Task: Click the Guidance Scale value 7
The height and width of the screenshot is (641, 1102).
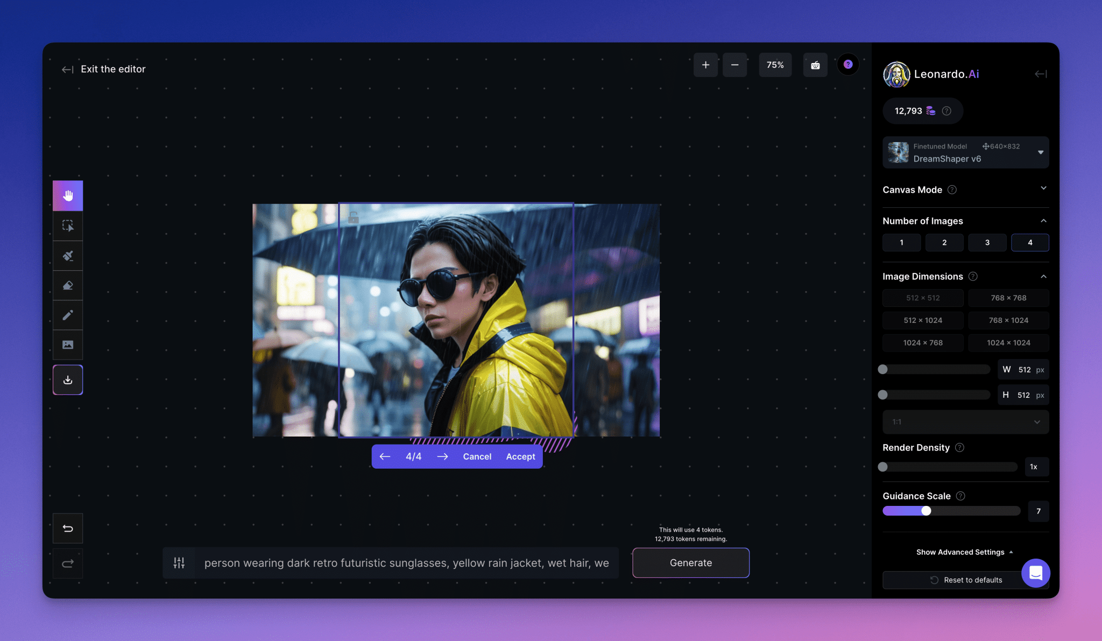Action: pyautogui.click(x=1039, y=511)
